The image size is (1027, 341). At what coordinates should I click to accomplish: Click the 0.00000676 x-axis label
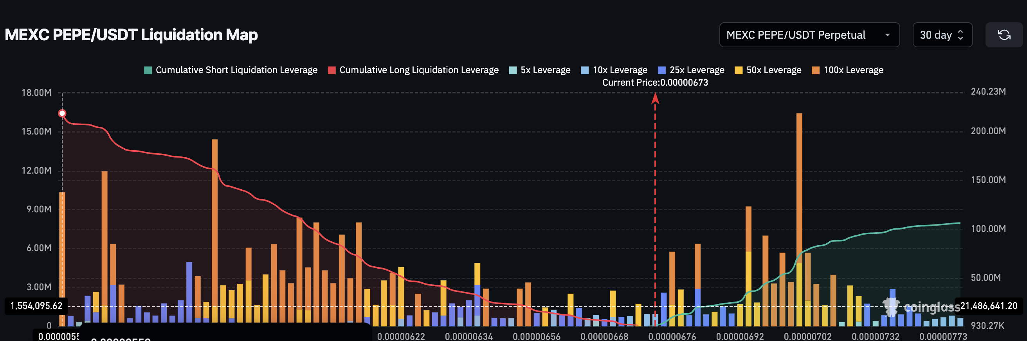[x=672, y=337]
